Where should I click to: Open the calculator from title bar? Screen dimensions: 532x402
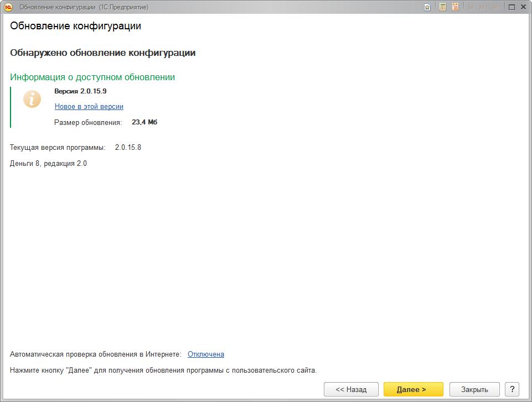(442, 7)
